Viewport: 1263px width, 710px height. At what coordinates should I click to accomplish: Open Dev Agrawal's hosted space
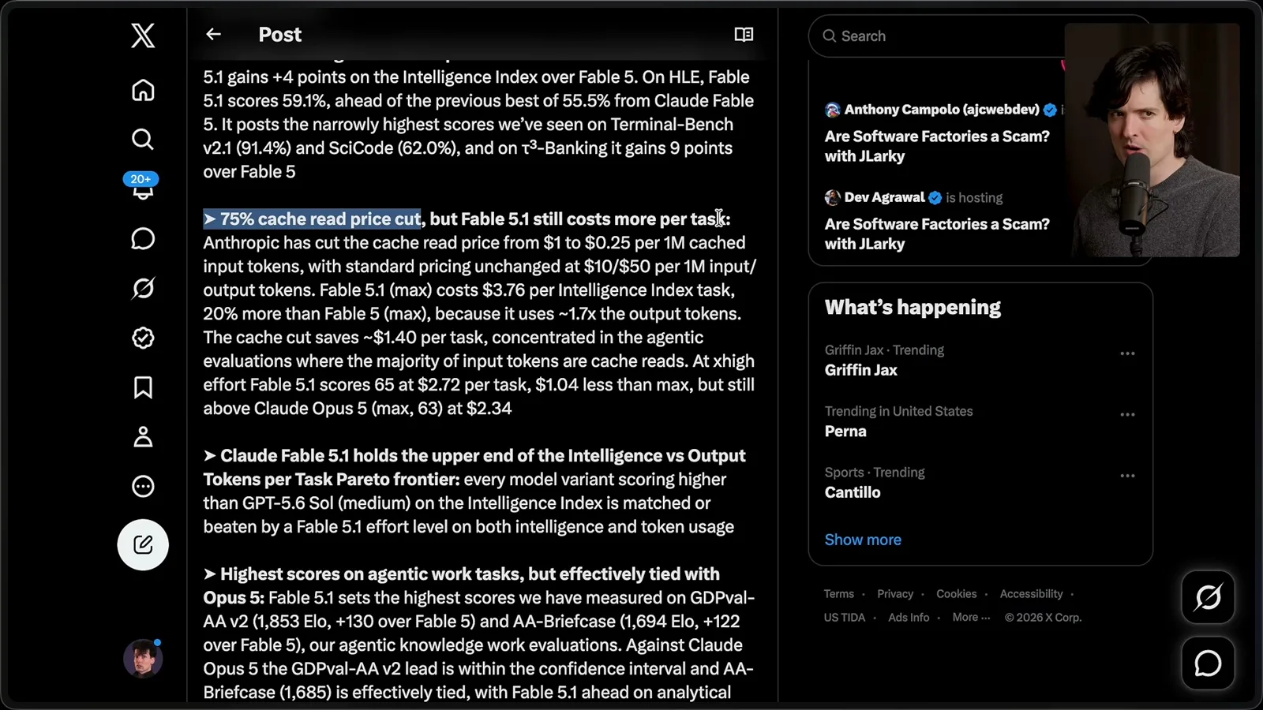937,234
